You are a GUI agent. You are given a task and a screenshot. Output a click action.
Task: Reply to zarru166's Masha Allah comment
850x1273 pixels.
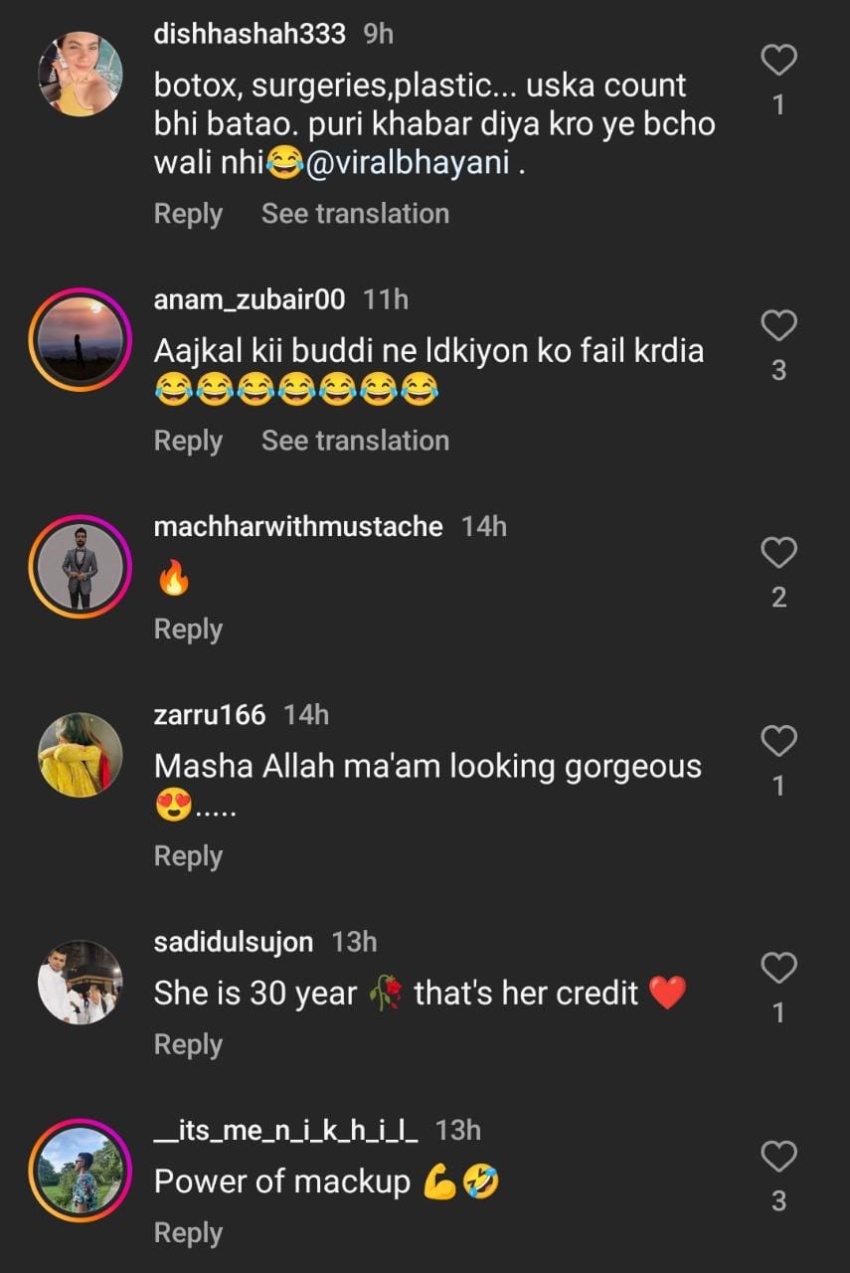point(188,856)
